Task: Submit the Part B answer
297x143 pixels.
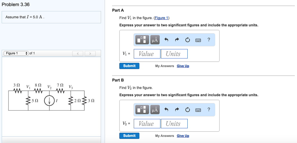Action: [129, 136]
